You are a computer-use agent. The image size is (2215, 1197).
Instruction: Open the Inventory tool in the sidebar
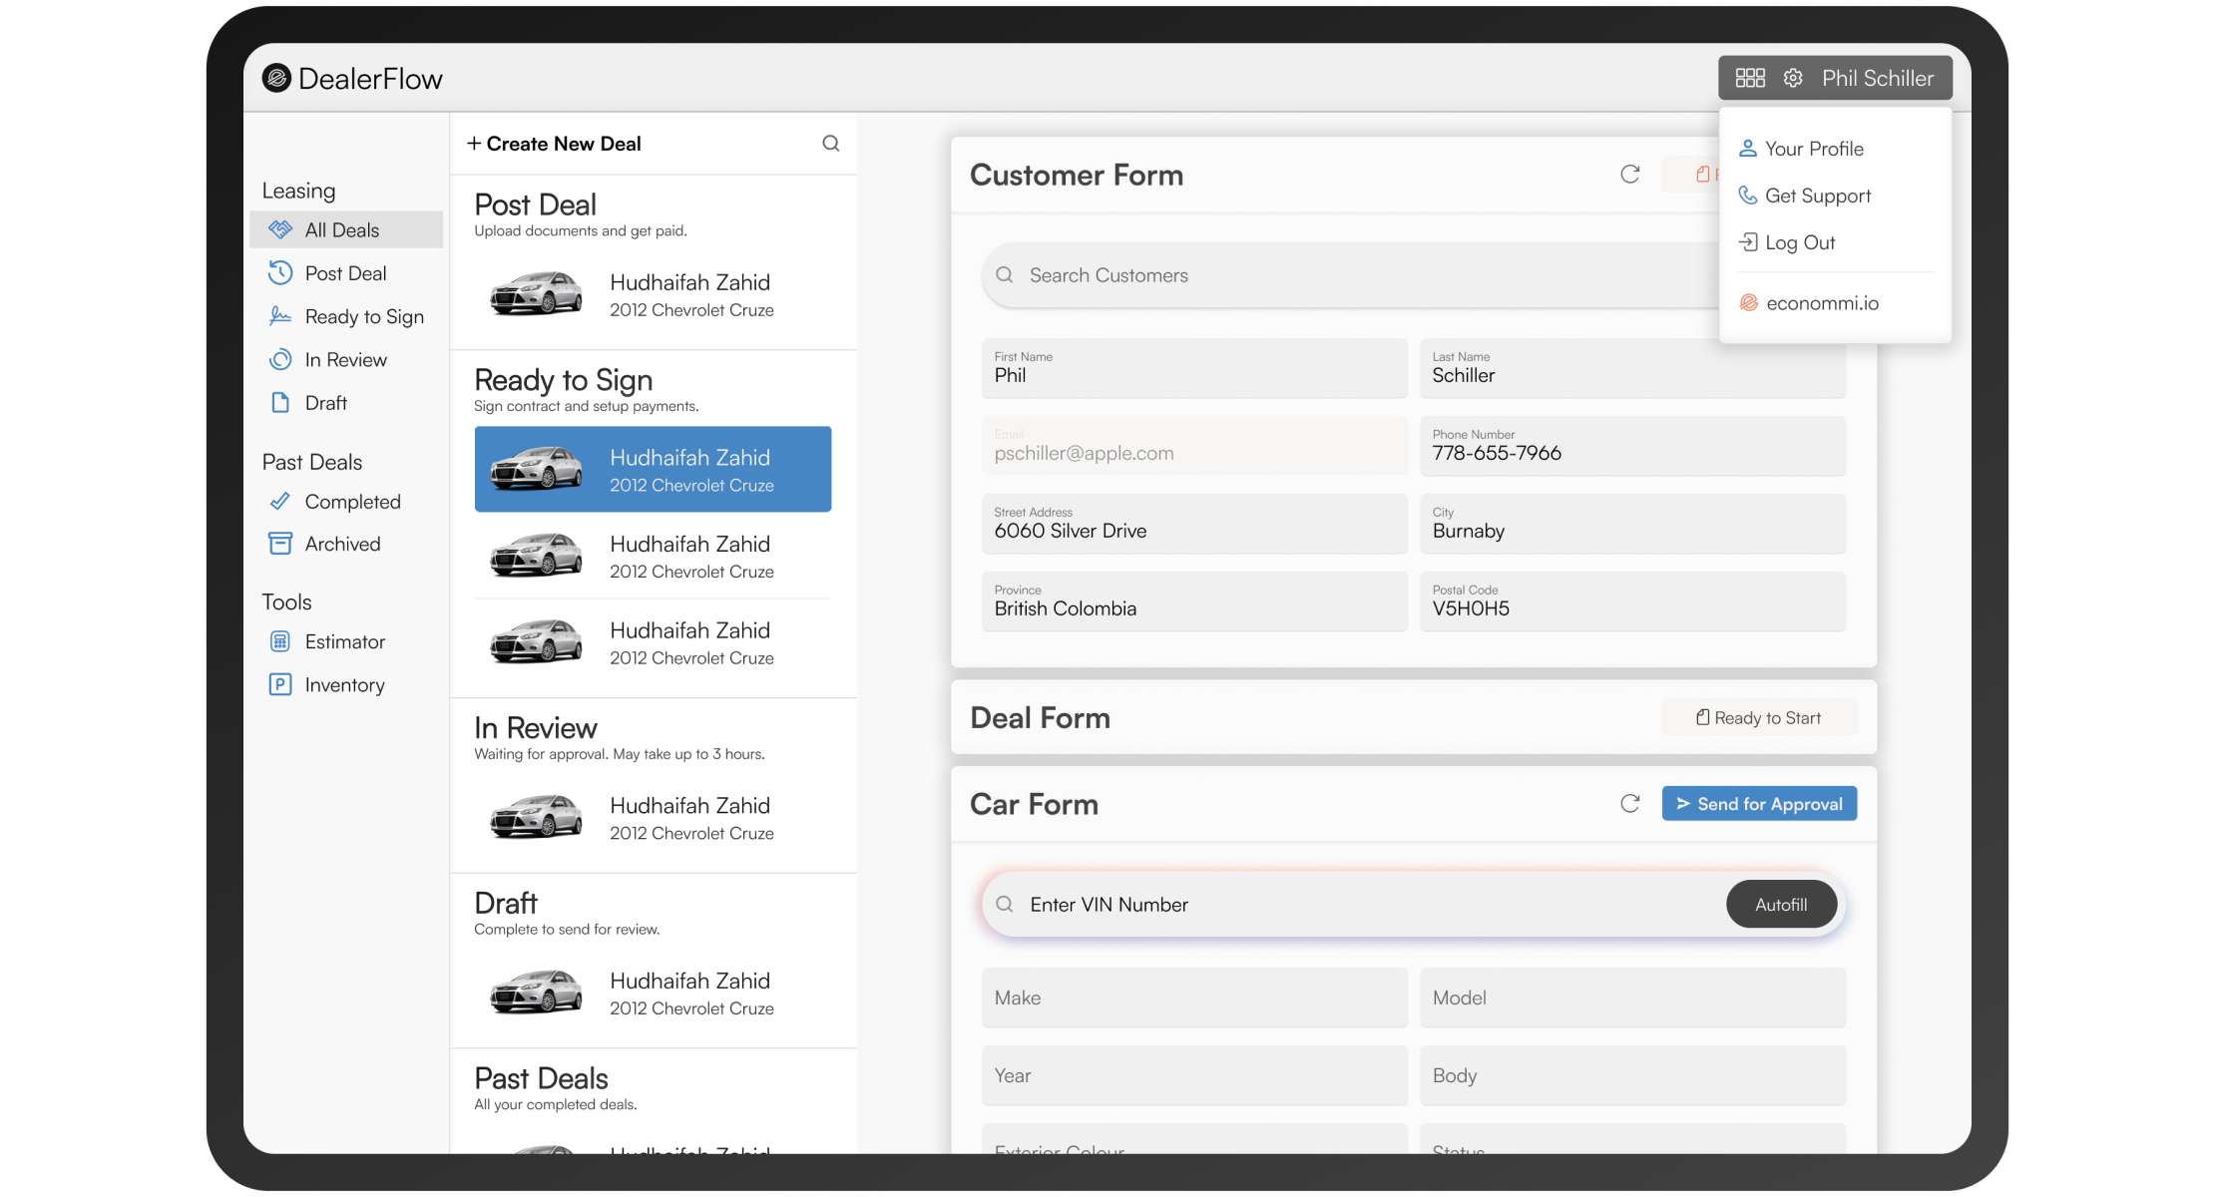pyautogui.click(x=343, y=684)
